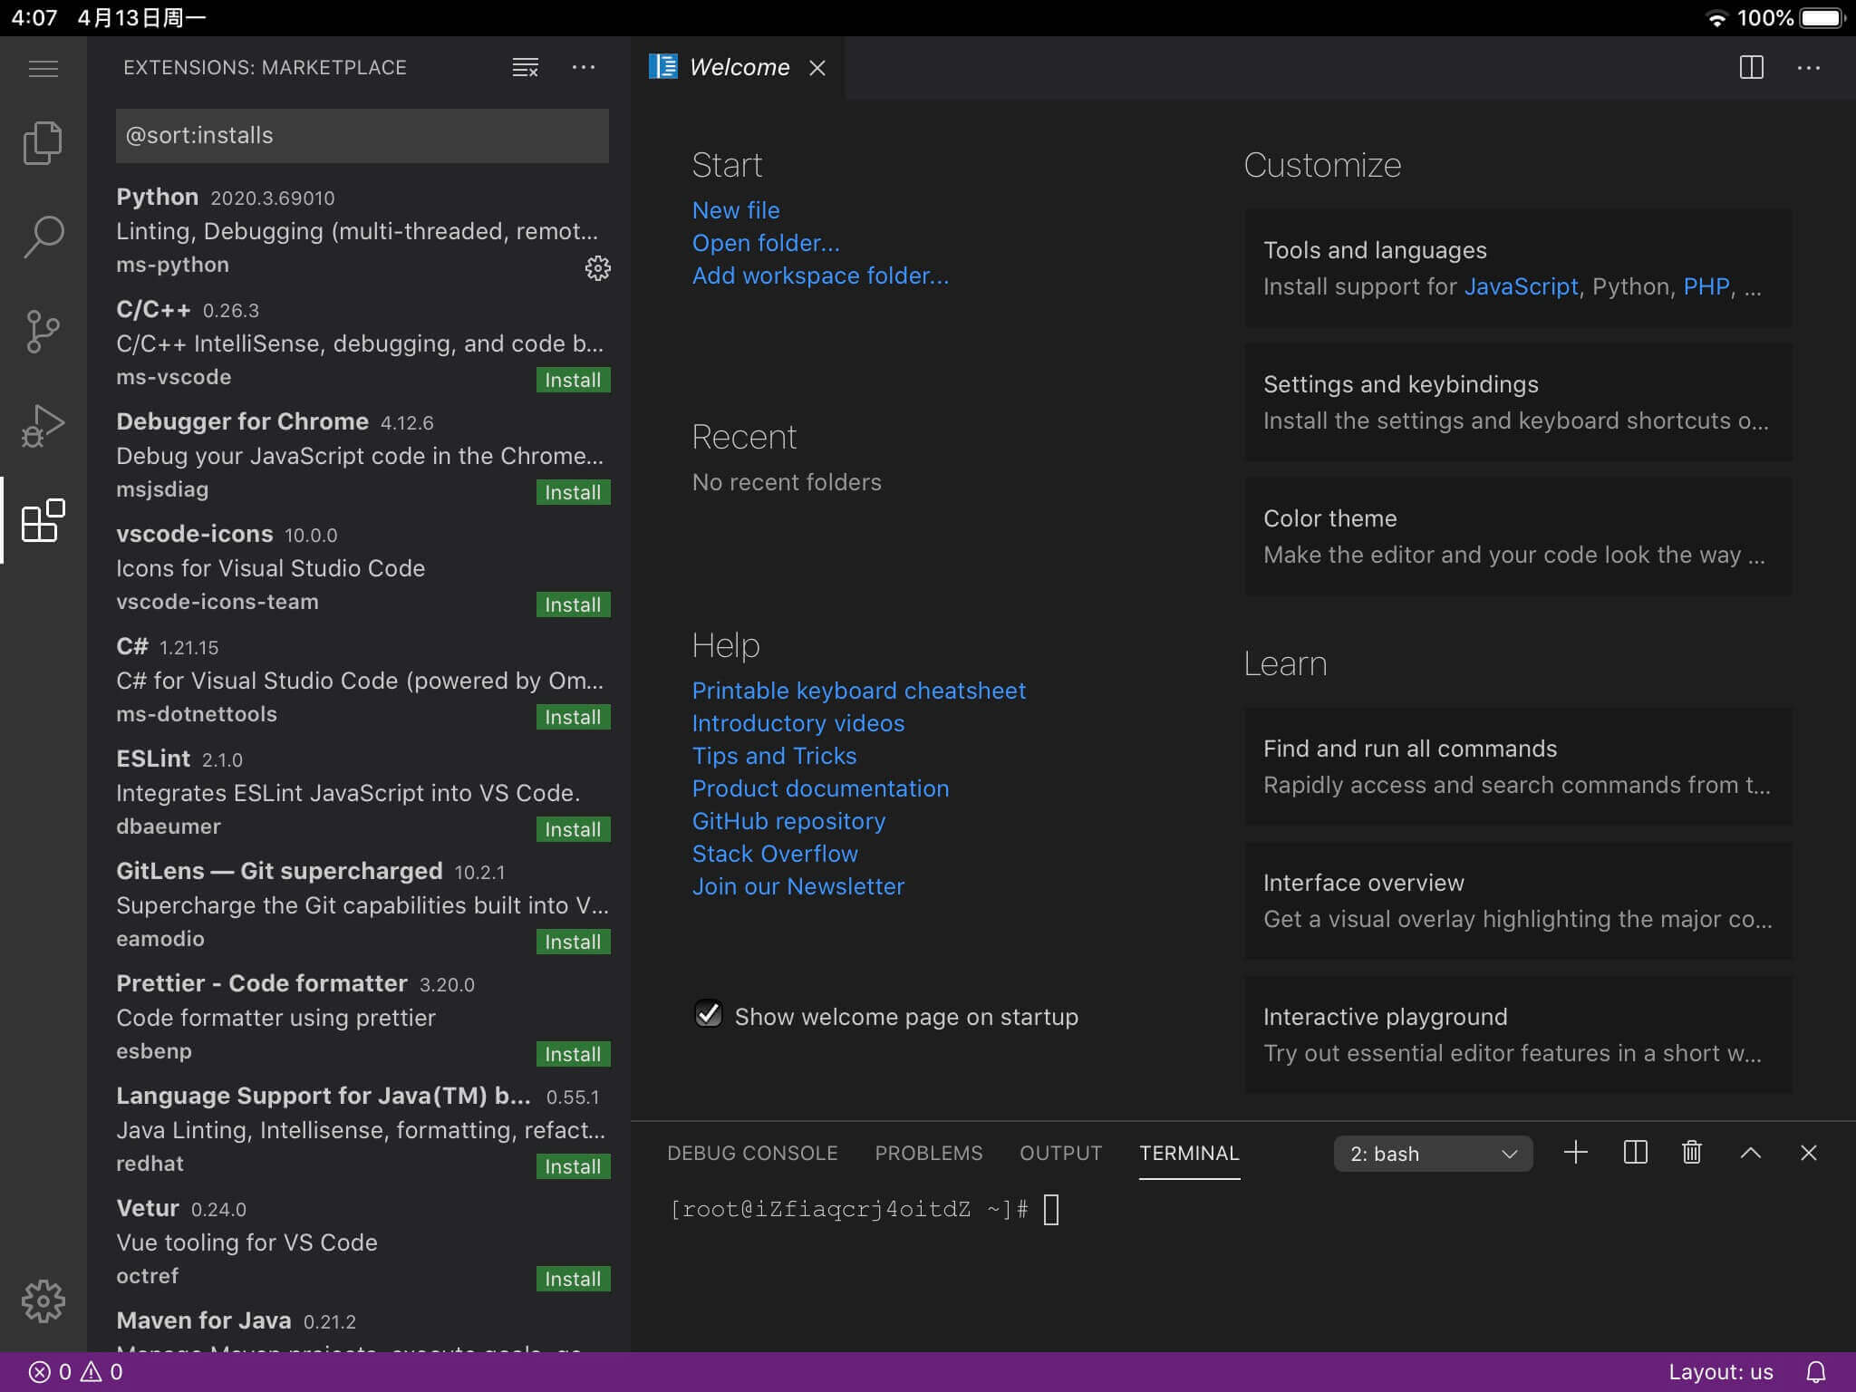1856x1392 pixels.
Task: Create a new terminal with plus icon
Action: point(1576,1153)
